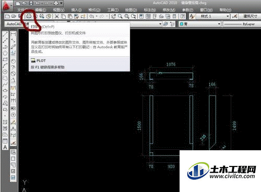Click the Undo arrow in standard toolbar
Image resolution: width=261 pixels, height=192 pixels.
coord(92,16)
